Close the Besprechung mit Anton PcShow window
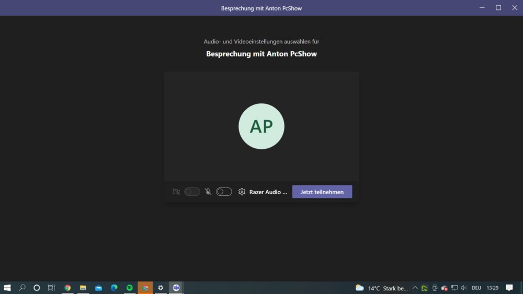Viewport: 523px width, 294px height. (515, 8)
